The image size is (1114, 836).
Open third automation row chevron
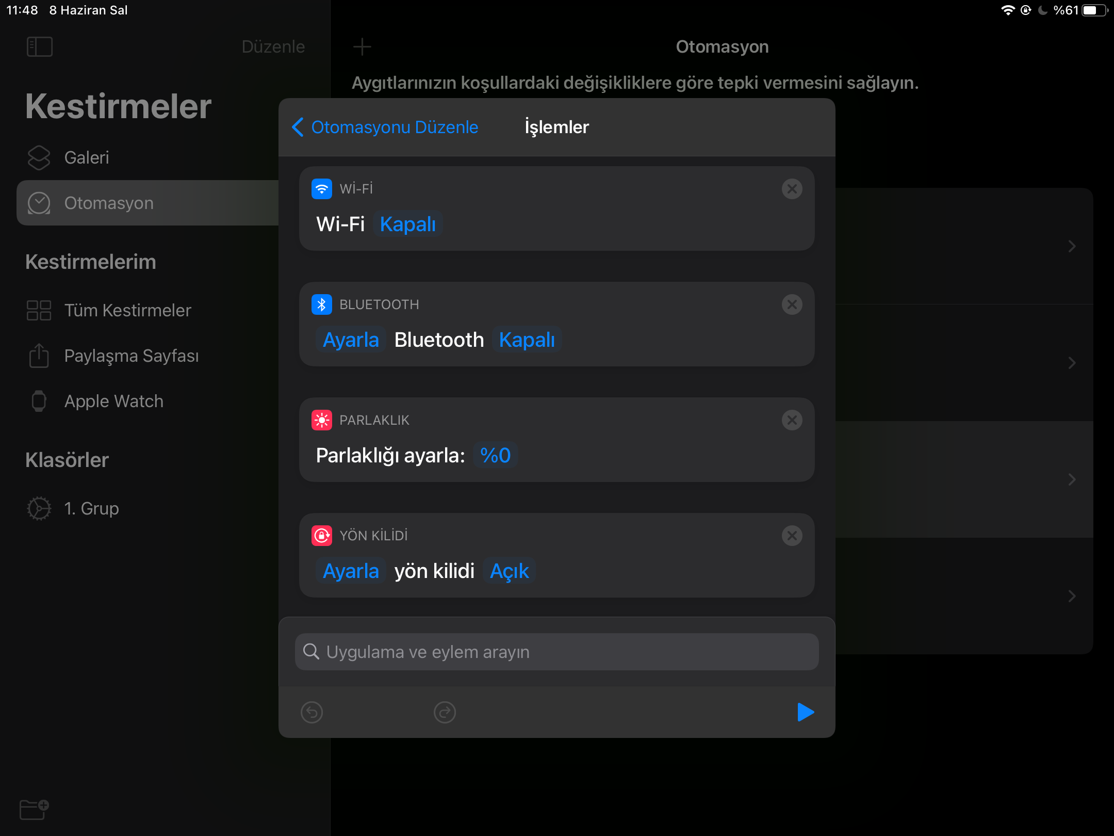[1072, 479]
